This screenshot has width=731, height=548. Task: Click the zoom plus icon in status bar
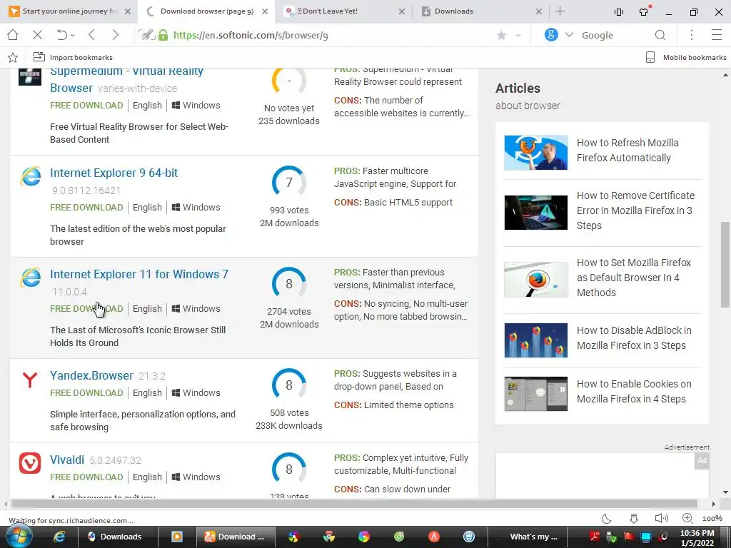coord(687,519)
